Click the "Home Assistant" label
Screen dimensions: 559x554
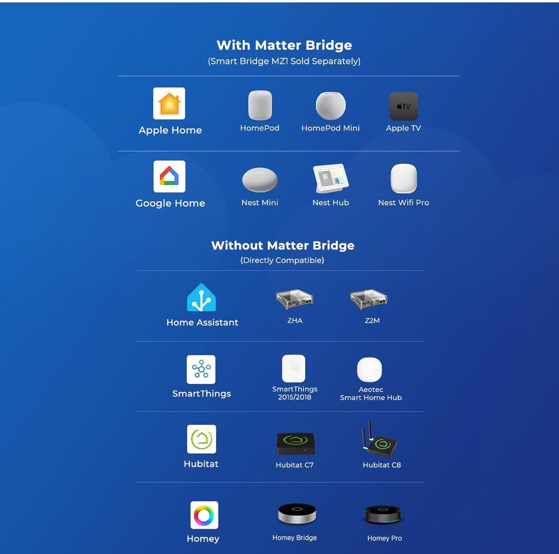coord(202,323)
